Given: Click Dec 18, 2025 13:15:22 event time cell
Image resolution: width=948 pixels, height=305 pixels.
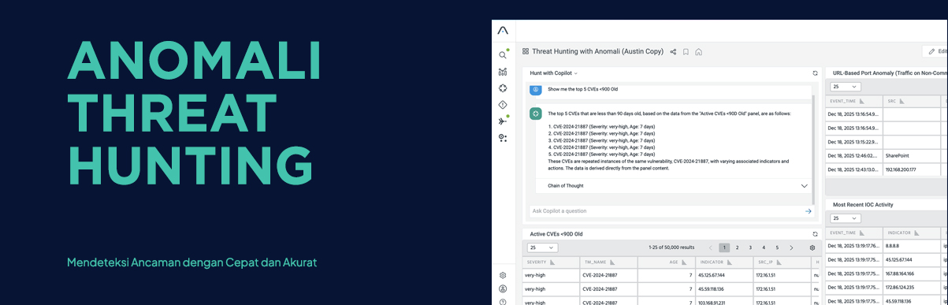Looking at the screenshot, I should [x=854, y=142].
